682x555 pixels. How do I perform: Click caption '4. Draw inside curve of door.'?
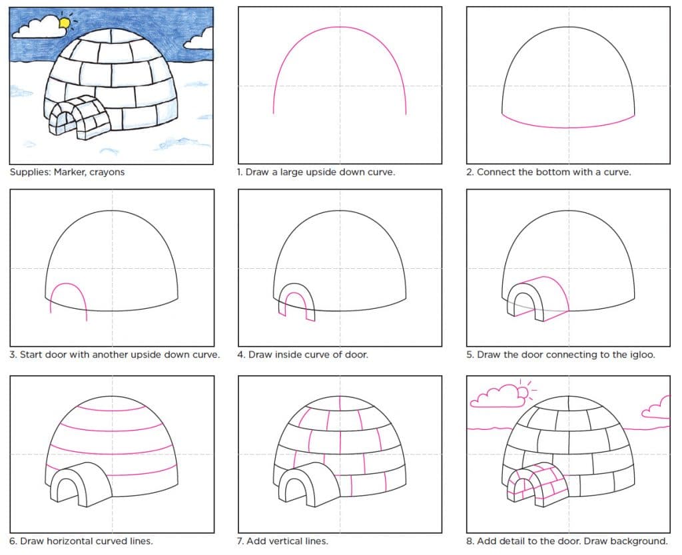coord(303,355)
